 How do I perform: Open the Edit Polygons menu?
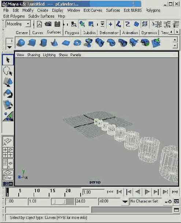click(x=14, y=16)
